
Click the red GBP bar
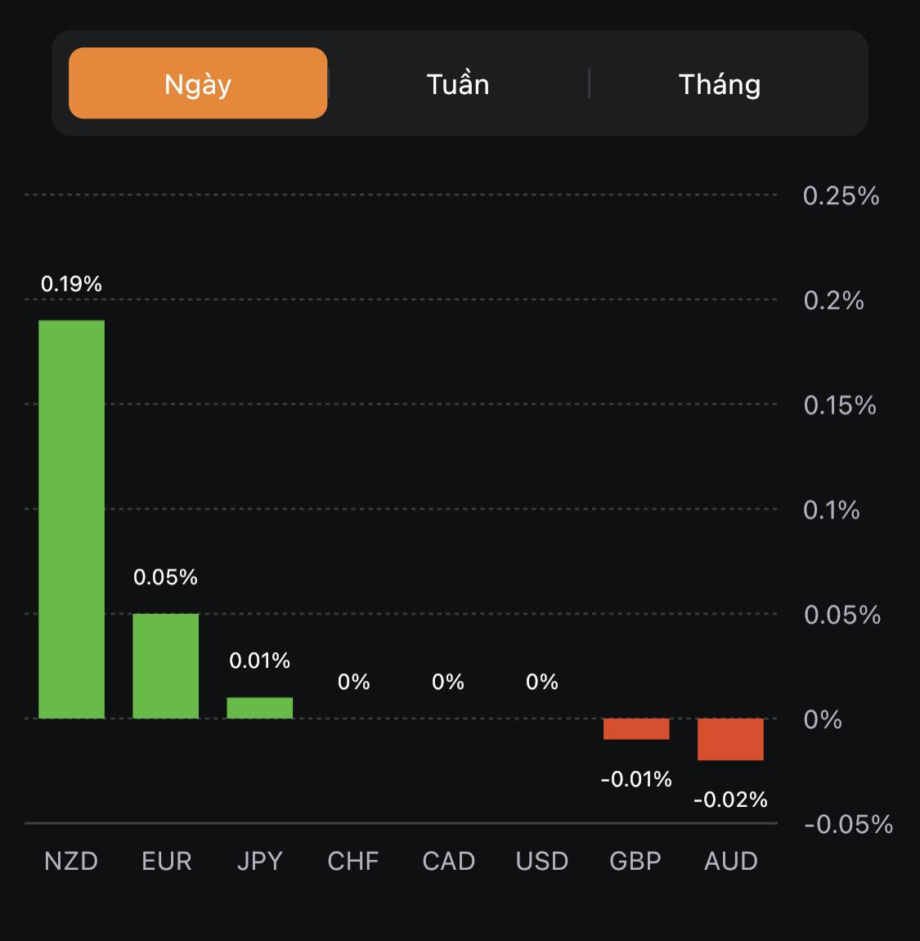coord(636,729)
